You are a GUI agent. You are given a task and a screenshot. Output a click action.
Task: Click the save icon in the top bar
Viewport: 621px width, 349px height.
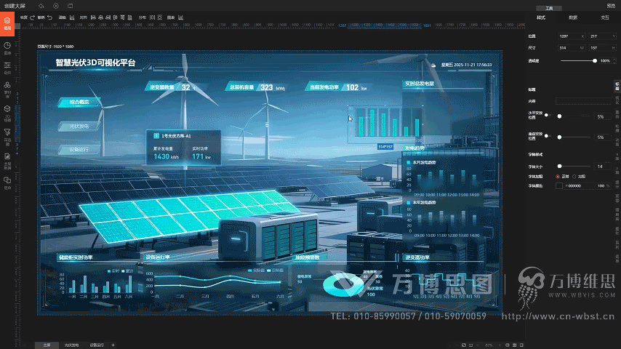(71, 6)
